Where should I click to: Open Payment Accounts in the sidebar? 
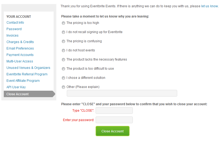coord(20,55)
